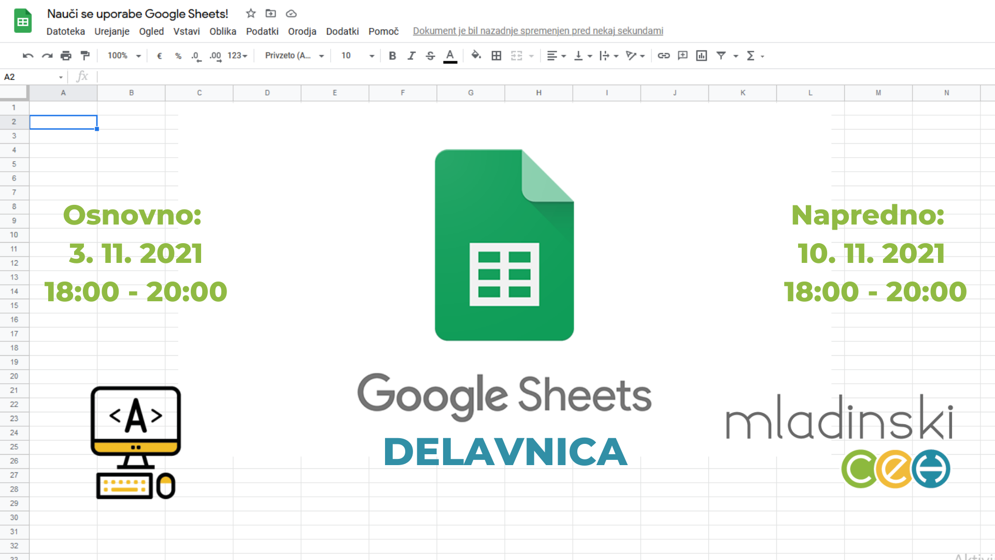
Task: Click the euro currency format button
Action: tap(159, 55)
